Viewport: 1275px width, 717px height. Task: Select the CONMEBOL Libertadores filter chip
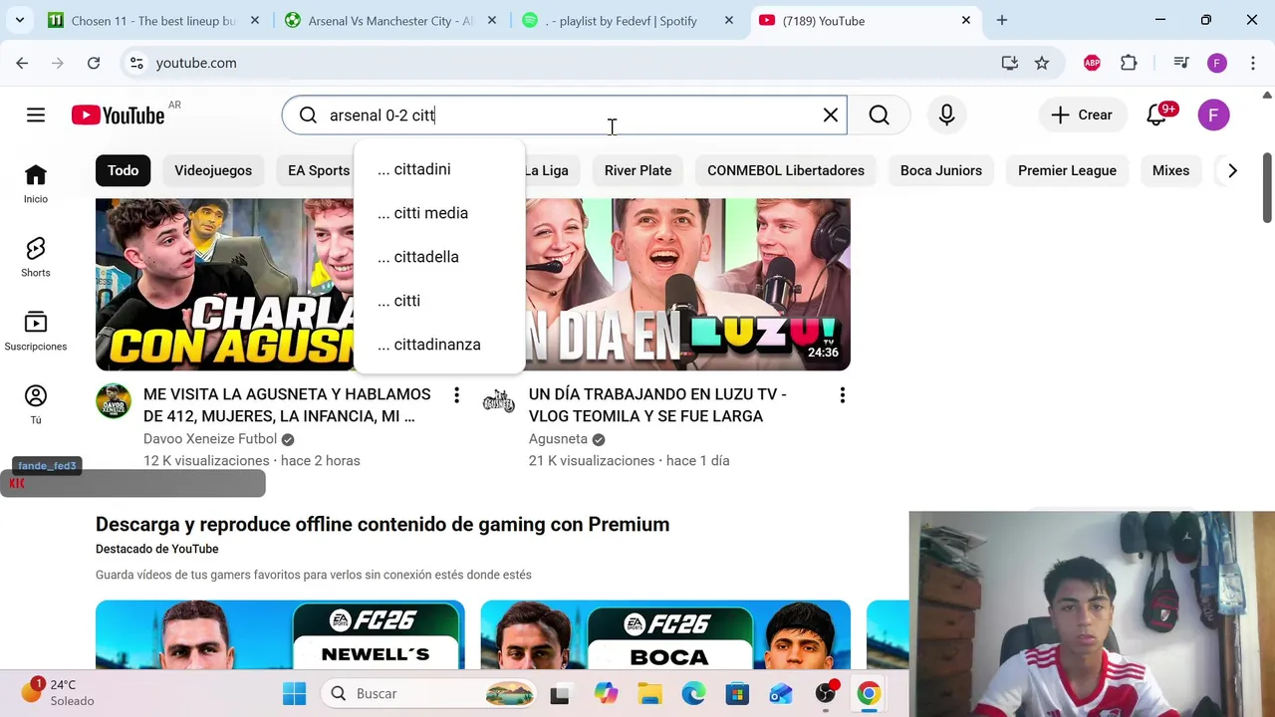[x=786, y=170]
